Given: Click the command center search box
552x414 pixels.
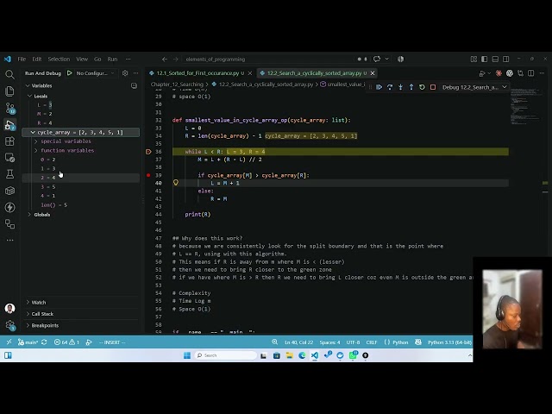Looking at the screenshot, I should pos(268,60).
